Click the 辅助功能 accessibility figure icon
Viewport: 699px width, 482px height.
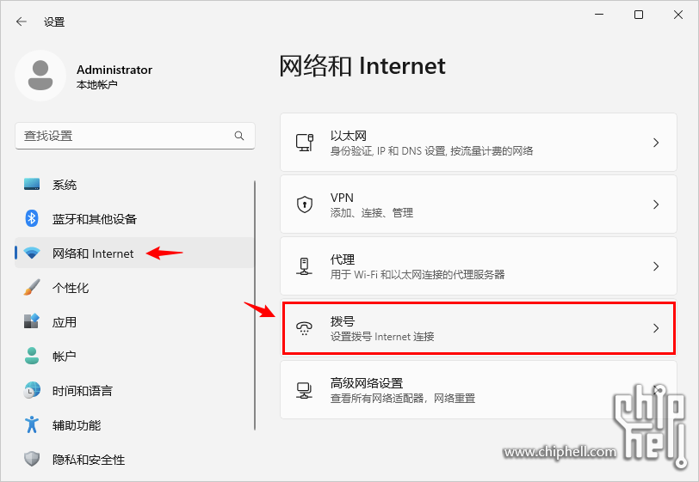pos(32,424)
